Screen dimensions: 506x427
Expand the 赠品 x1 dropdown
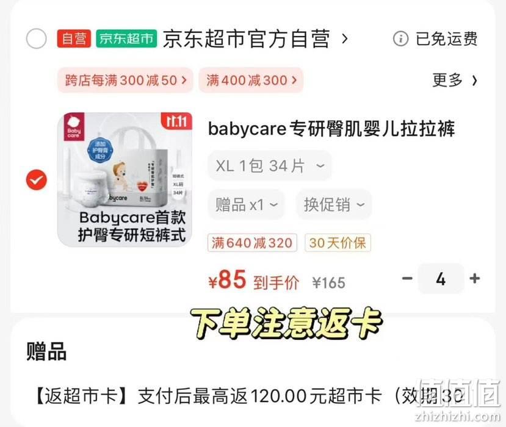click(246, 204)
